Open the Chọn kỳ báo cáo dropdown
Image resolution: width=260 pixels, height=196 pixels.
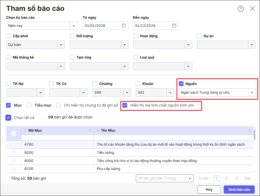click(x=74, y=26)
